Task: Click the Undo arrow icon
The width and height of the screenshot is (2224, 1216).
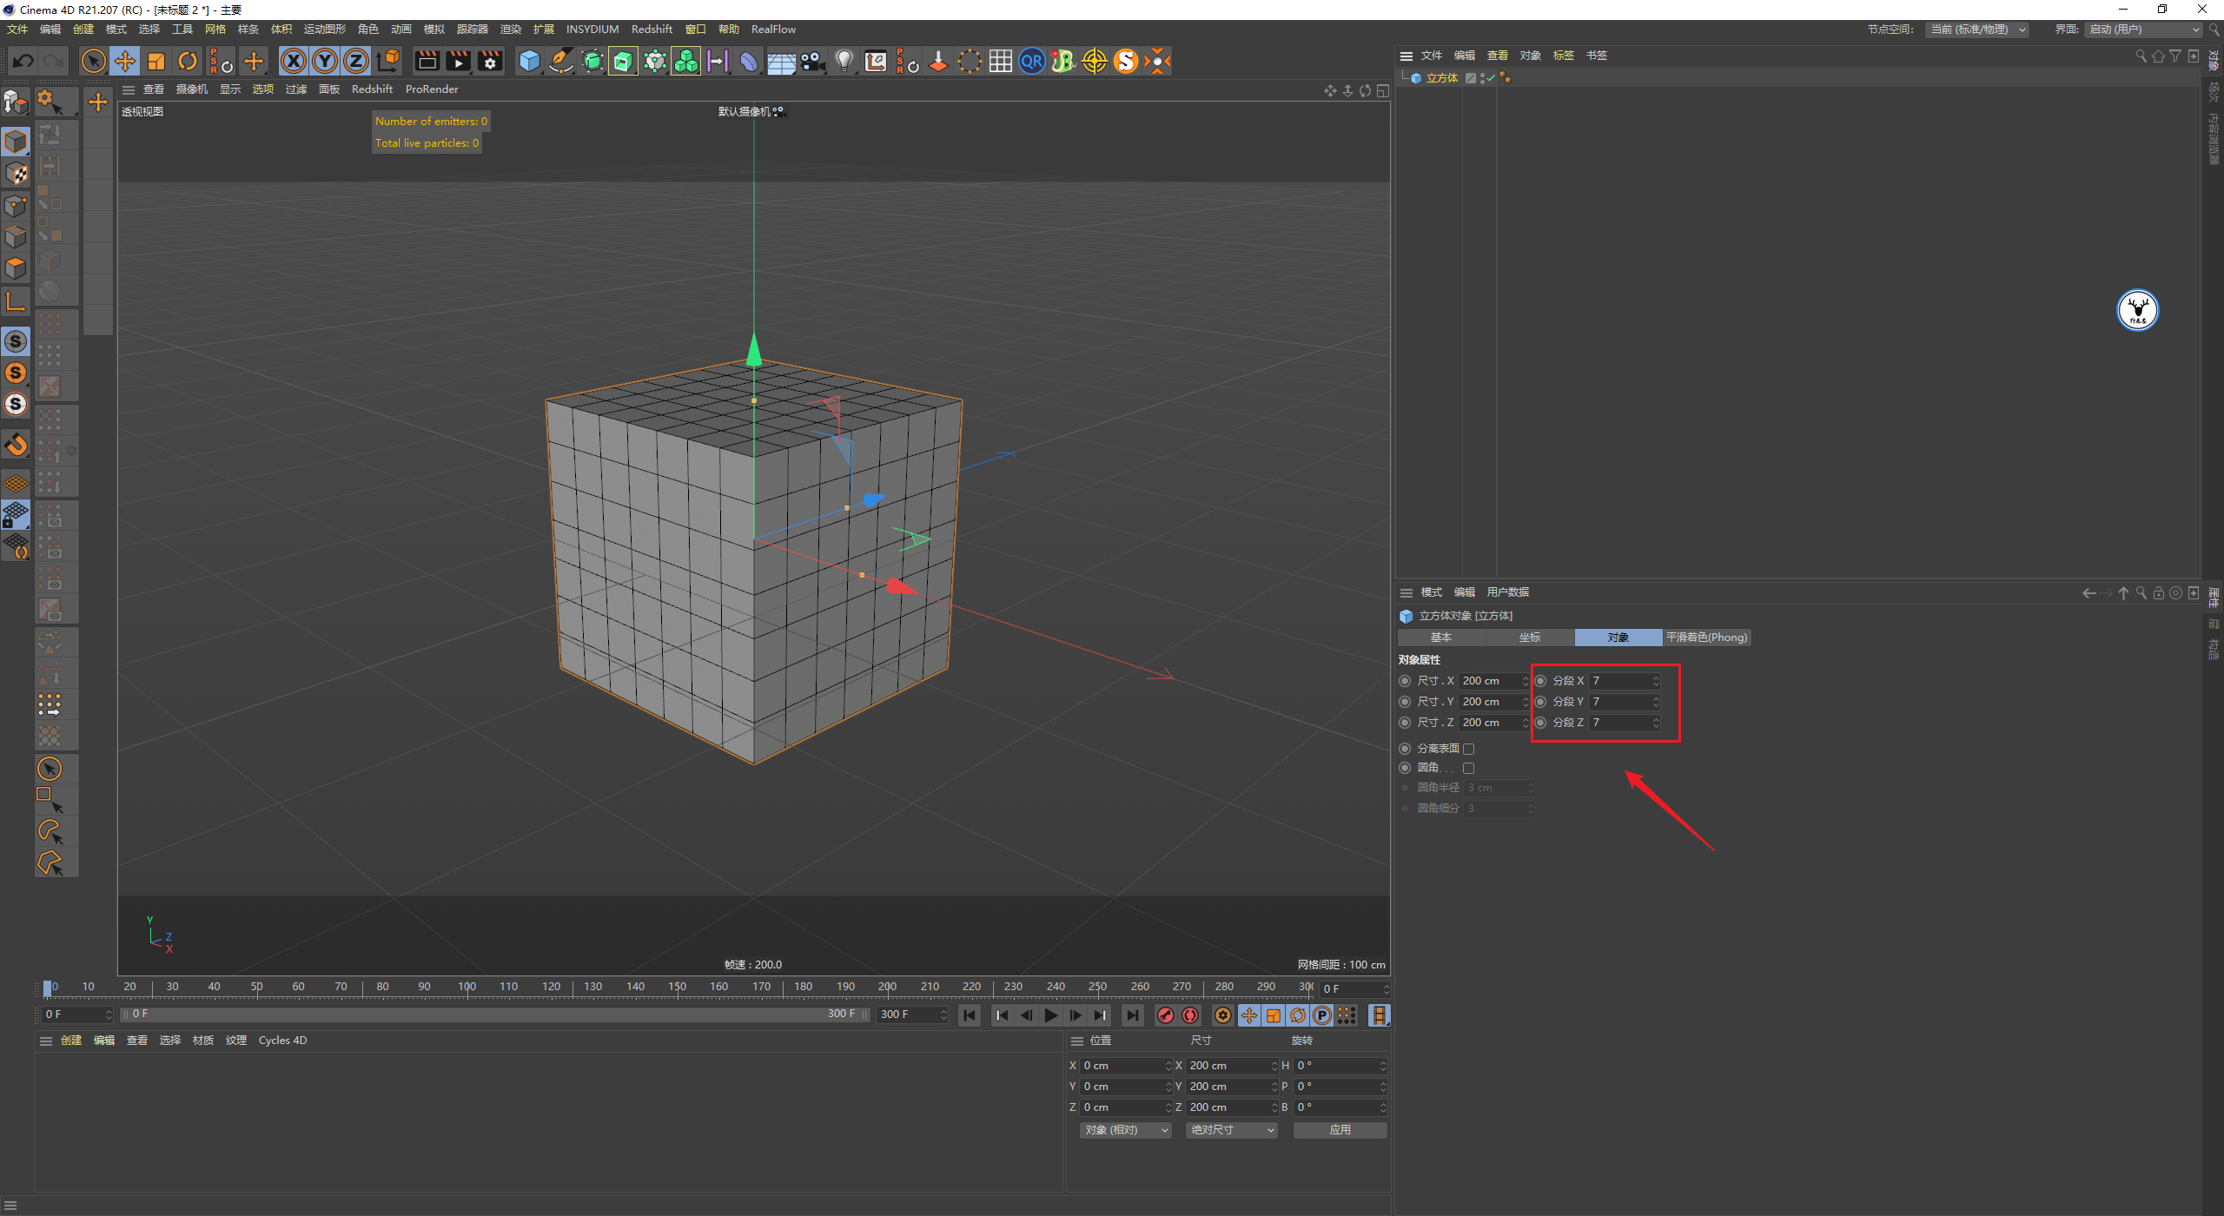Action: [x=23, y=61]
